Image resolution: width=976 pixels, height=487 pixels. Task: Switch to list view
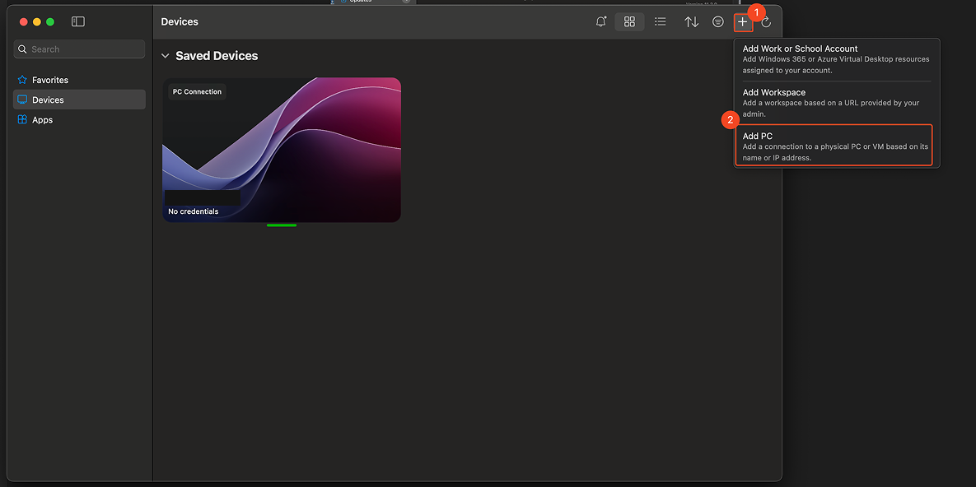tap(660, 21)
